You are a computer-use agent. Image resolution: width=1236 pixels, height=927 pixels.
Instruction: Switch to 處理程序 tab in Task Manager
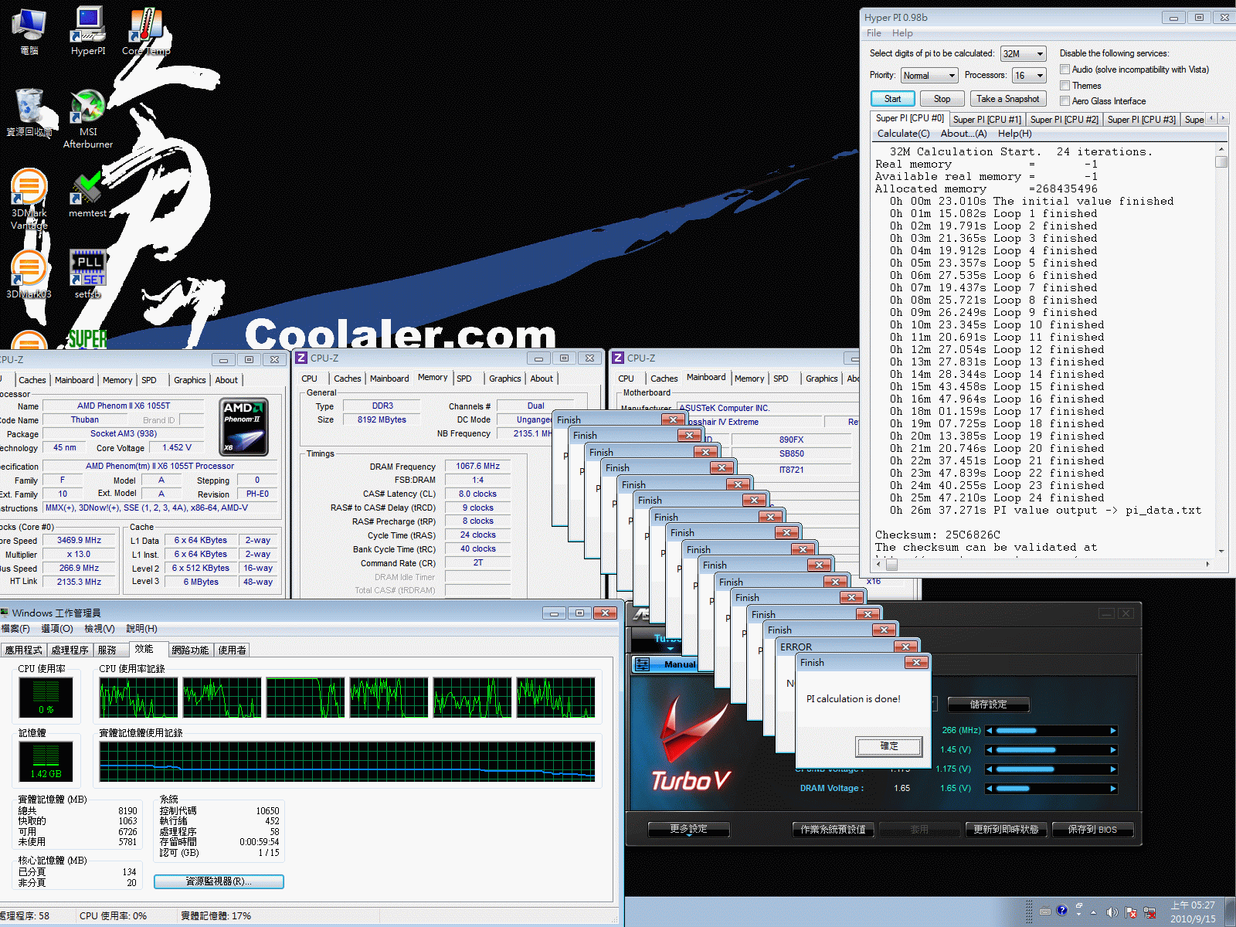(x=70, y=650)
